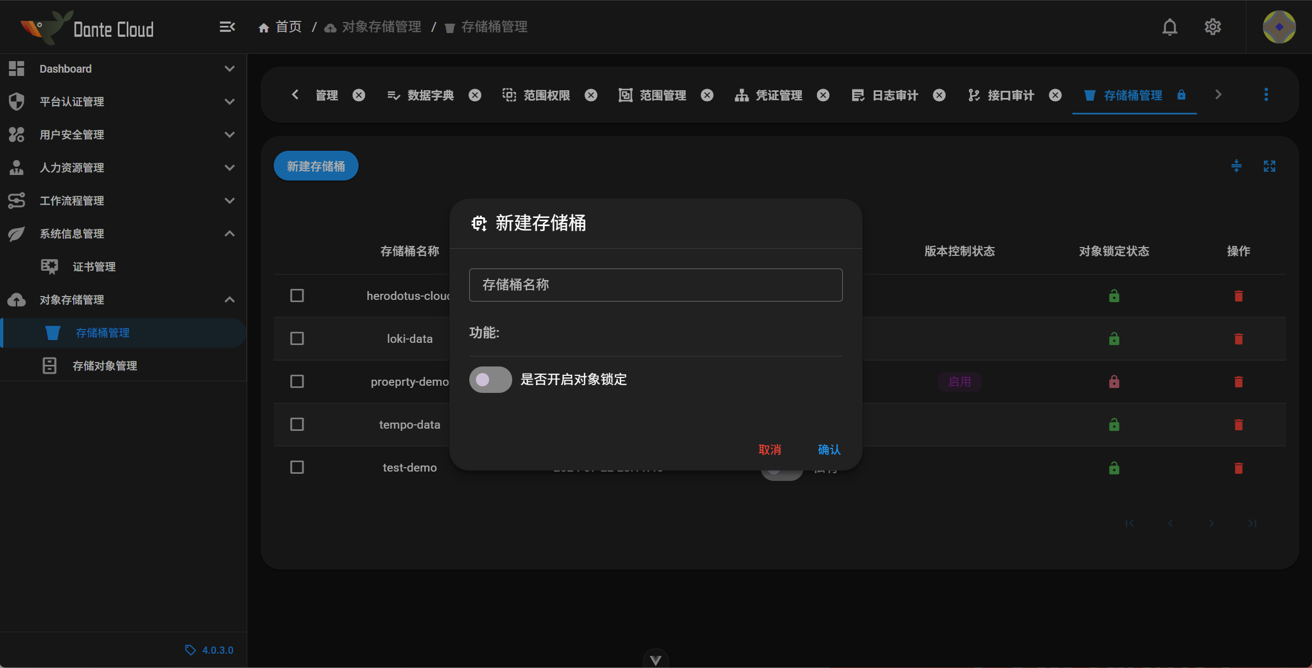Enable the 是否开启对象锁定 toggle
The width and height of the screenshot is (1312, 668).
[490, 379]
